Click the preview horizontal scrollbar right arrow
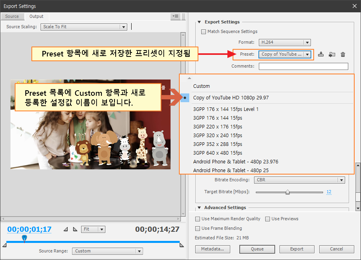The width and height of the screenshot is (361, 260). pyautogui.click(x=179, y=219)
